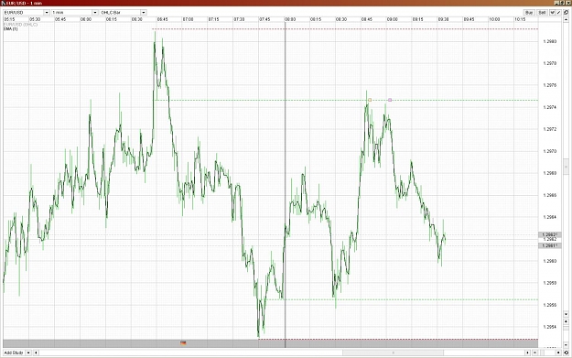
Task: Toggle the M marker tool icon
Action: (552, 13)
